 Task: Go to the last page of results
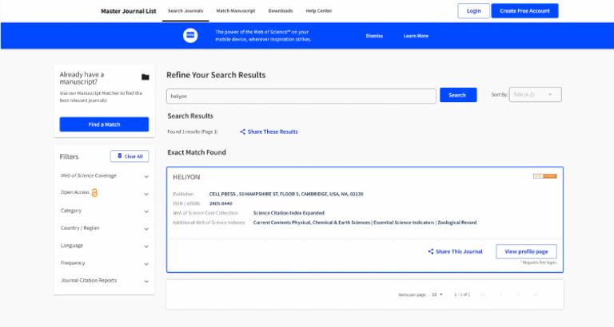click(535, 294)
